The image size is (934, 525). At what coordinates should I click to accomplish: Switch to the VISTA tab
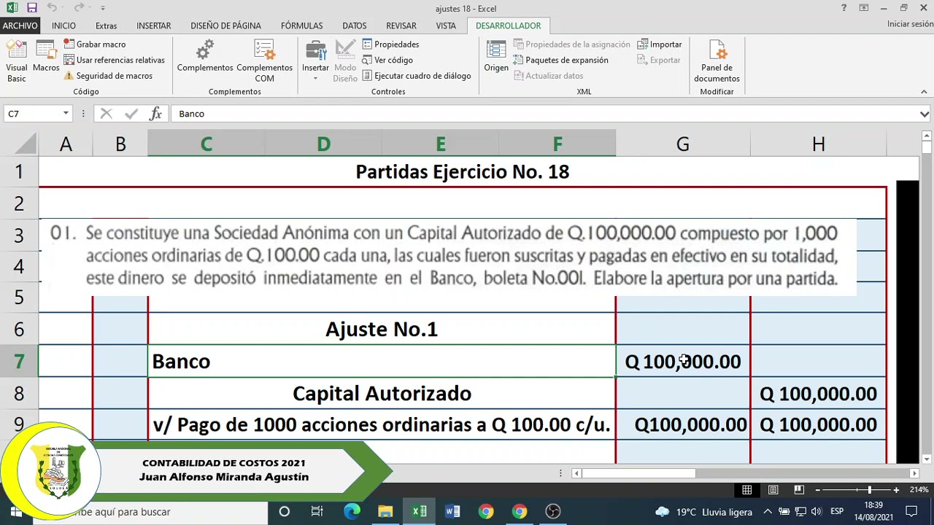446,26
